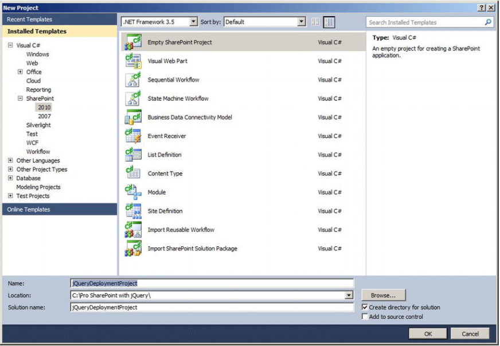Click the Solution name input field

click(212, 308)
